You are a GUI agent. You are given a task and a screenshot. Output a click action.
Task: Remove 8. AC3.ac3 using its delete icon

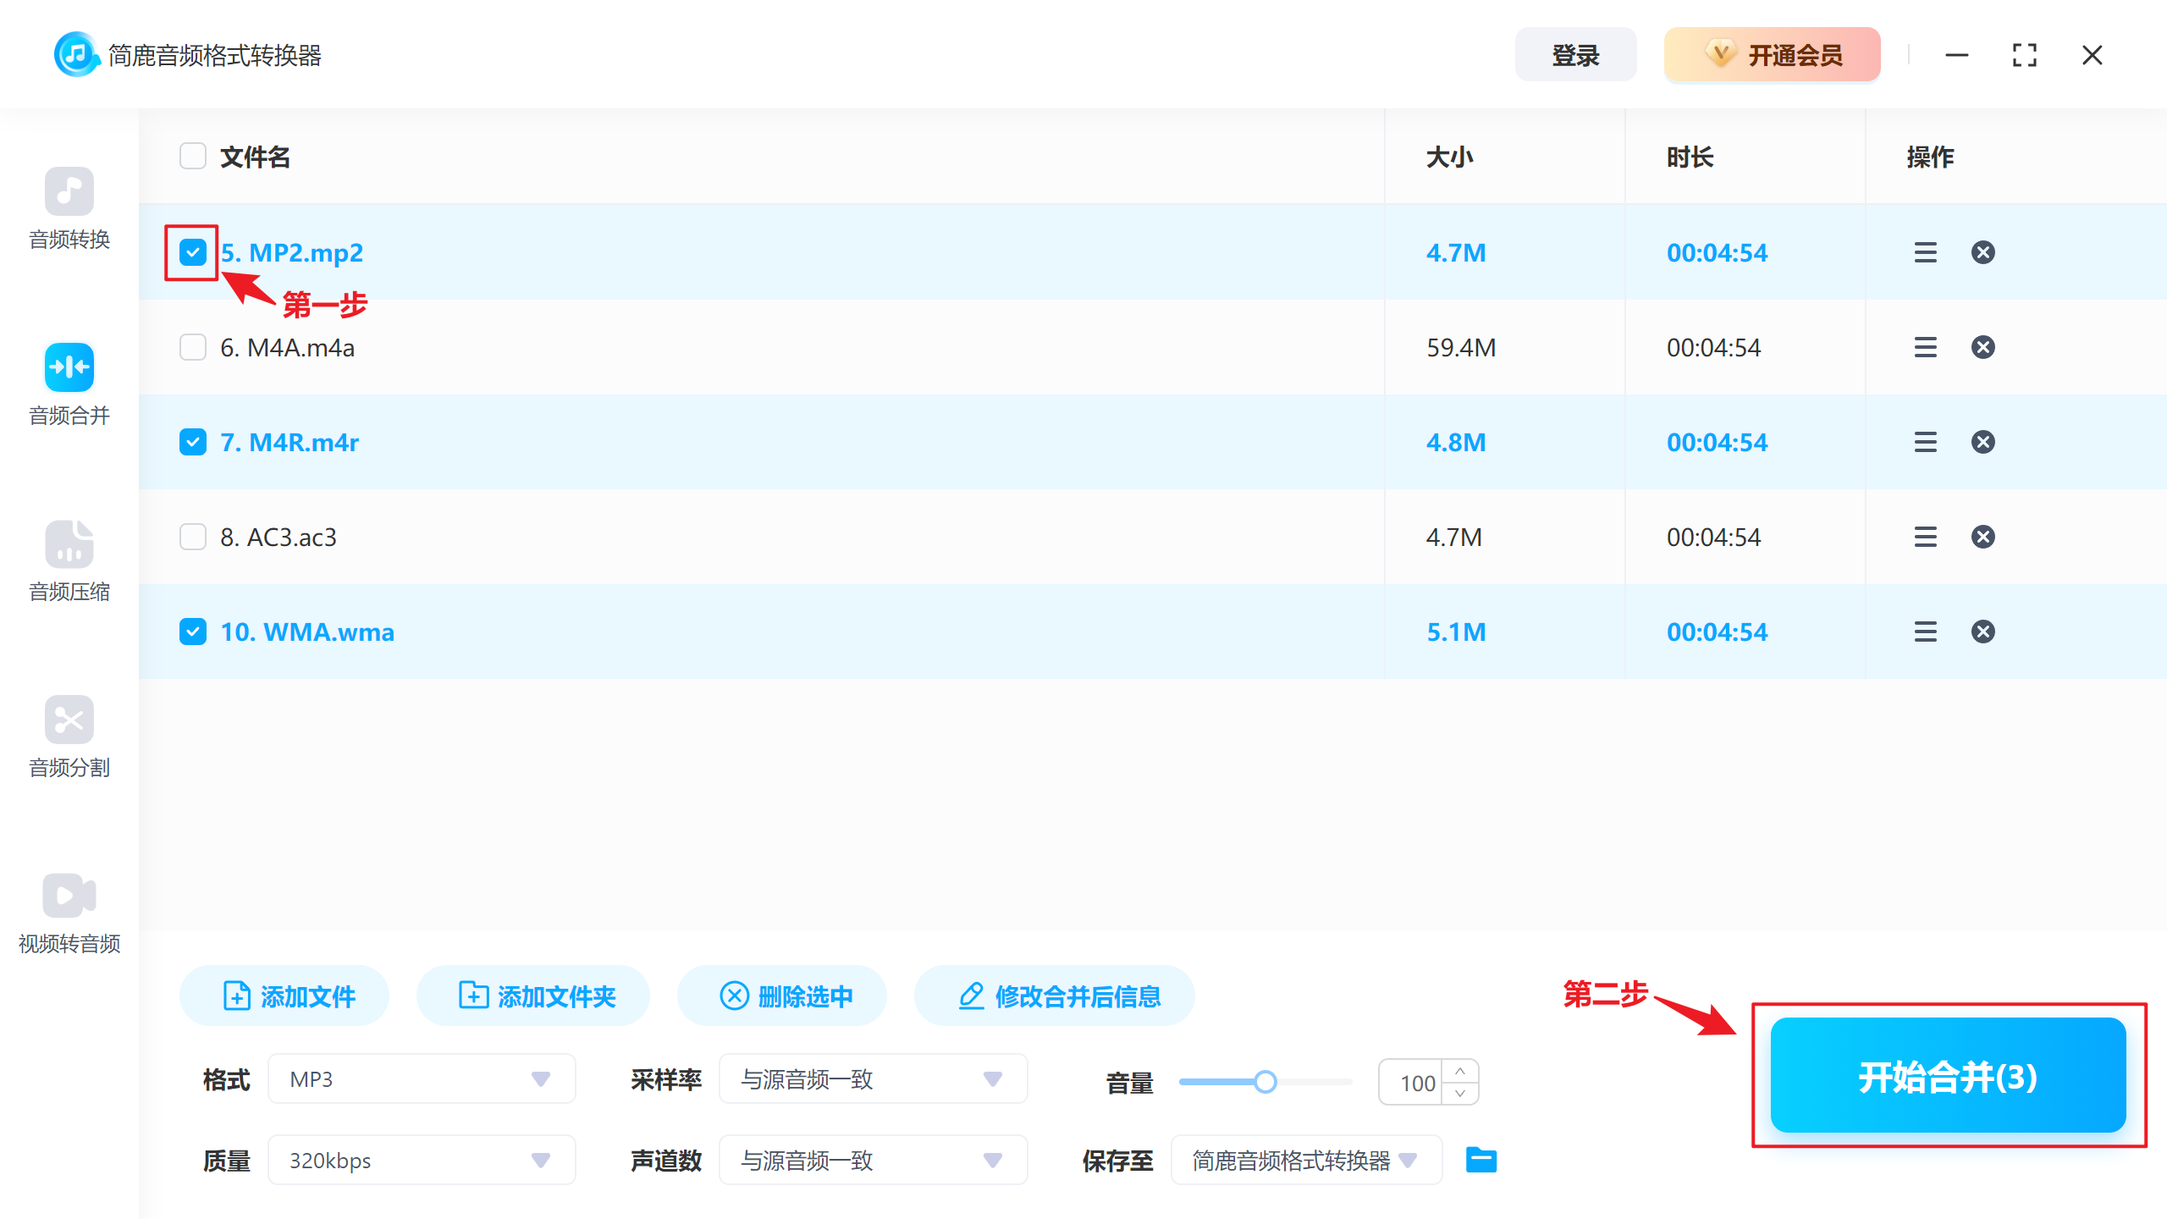point(1982,536)
